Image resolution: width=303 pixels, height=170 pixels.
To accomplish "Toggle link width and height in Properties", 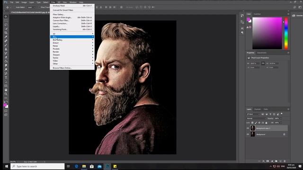I will pyautogui.click(x=263, y=63).
